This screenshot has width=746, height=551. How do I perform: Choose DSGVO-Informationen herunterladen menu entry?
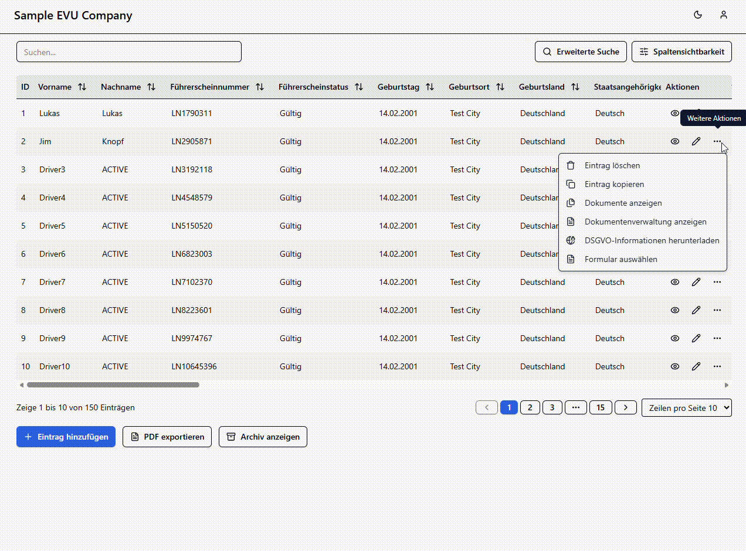651,240
